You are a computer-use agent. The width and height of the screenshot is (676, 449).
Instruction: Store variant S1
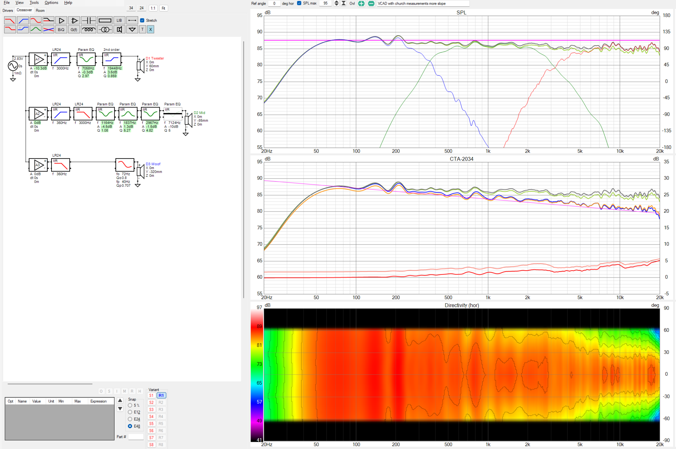[152, 395]
